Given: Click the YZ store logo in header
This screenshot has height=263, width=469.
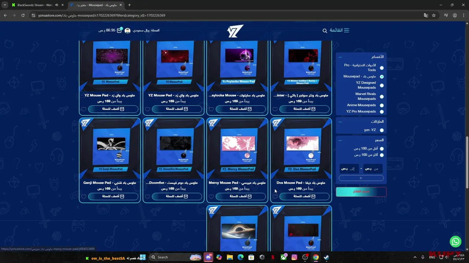Looking at the screenshot, I should tap(235, 31).
